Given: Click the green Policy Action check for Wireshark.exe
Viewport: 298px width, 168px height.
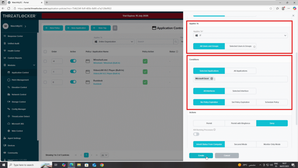Looking at the screenshot, I should tap(145, 61).
